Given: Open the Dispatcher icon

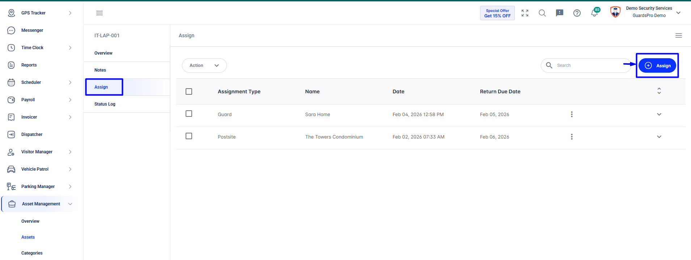Looking at the screenshot, I should (11, 135).
